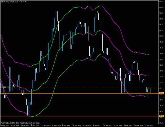Click the 77.85 price axis label
The image size is (165, 127).
(x=161, y=77)
